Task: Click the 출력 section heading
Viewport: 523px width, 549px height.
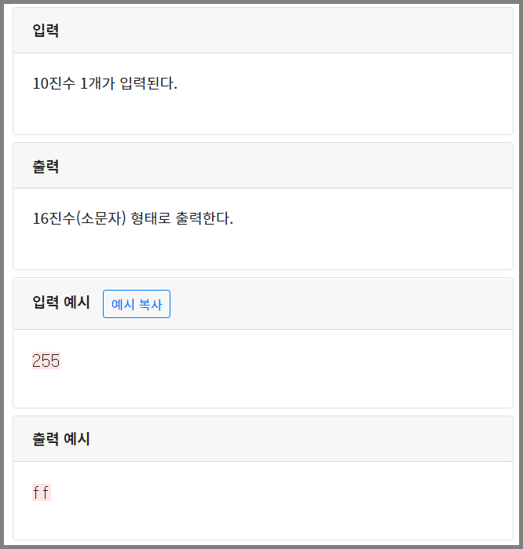Action: pos(46,166)
